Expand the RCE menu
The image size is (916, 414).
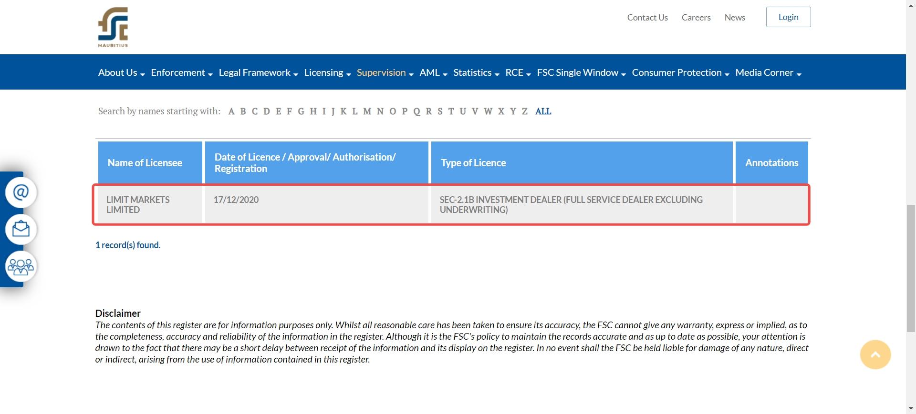point(518,72)
